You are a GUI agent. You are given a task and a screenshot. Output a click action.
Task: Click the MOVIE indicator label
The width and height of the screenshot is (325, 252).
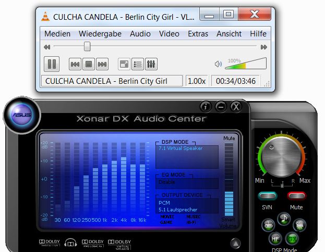point(167,217)
